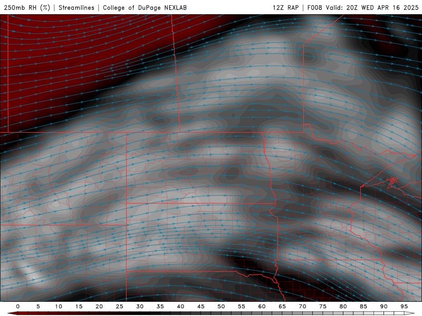Click the color scale label "0"
Screen dimensions: 422x316
pos(18,307)
